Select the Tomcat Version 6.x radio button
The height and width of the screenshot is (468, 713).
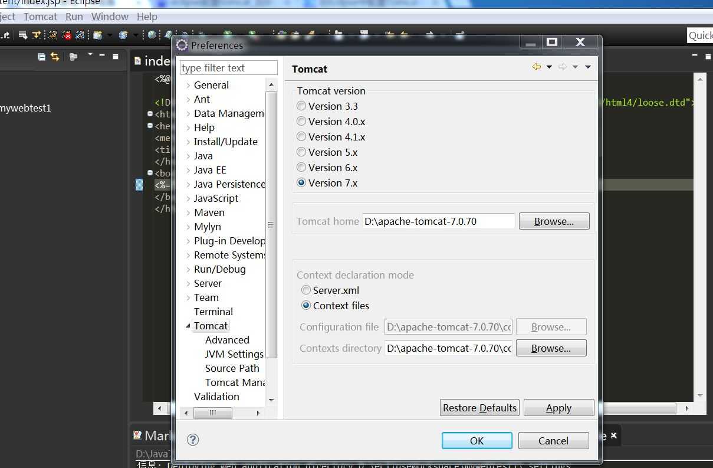point(301,168)
